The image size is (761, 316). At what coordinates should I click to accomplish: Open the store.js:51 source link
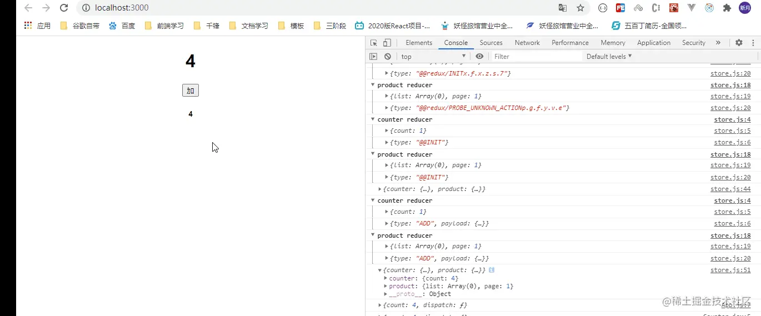[730, 270]
